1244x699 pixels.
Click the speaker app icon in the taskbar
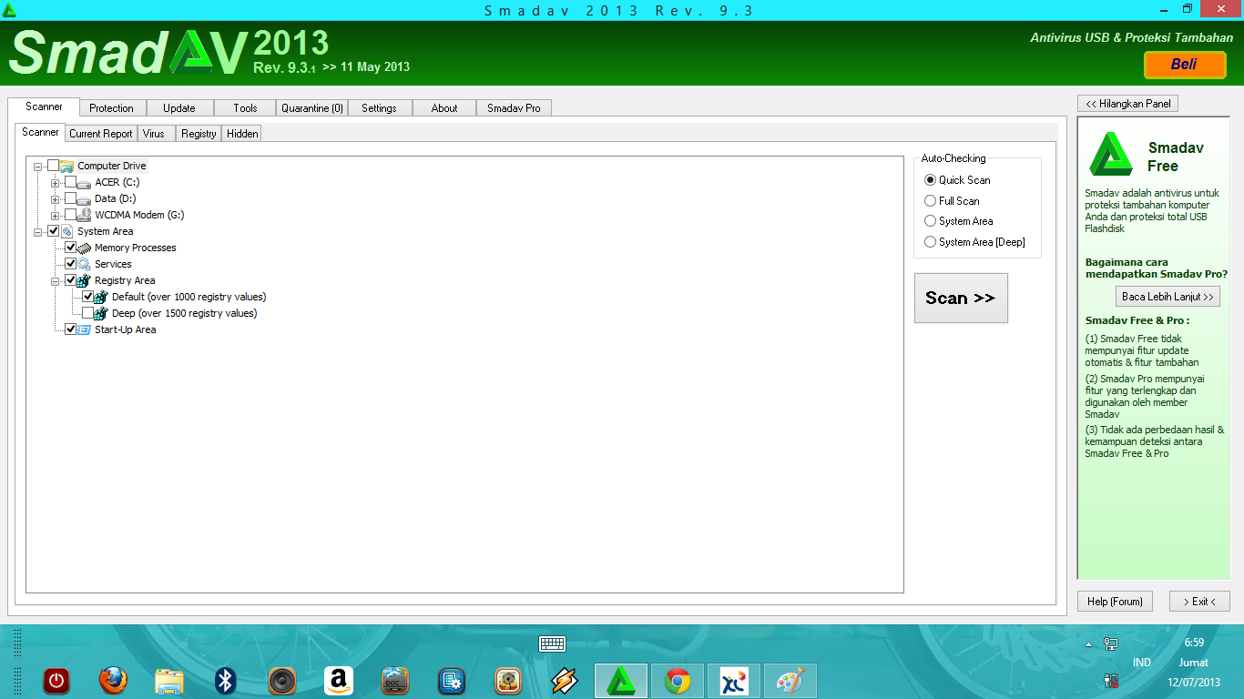pyautogui.click(x=282, y=681)
